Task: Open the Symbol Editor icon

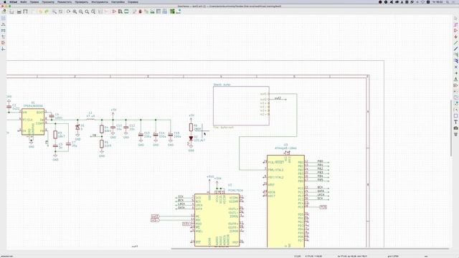Action: click(x=114, y=11)
